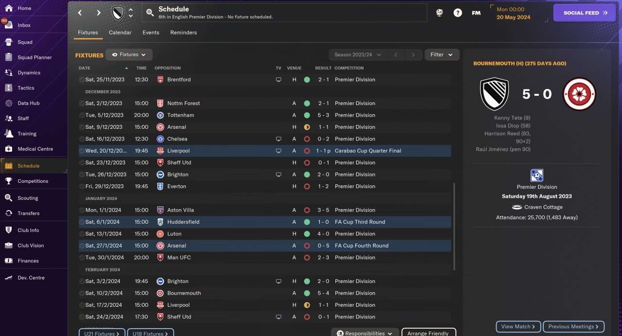Screen dimensions: 622x336
Task: Click the Brentford TV icon
Action: pyautogui.click(x=278, y=80)
